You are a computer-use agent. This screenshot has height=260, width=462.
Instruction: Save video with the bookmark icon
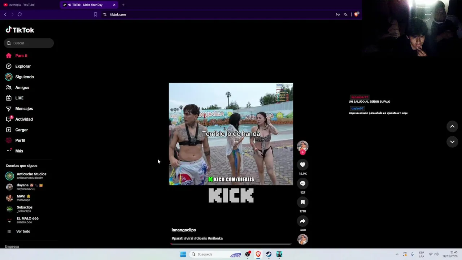[x=302, y=202]
